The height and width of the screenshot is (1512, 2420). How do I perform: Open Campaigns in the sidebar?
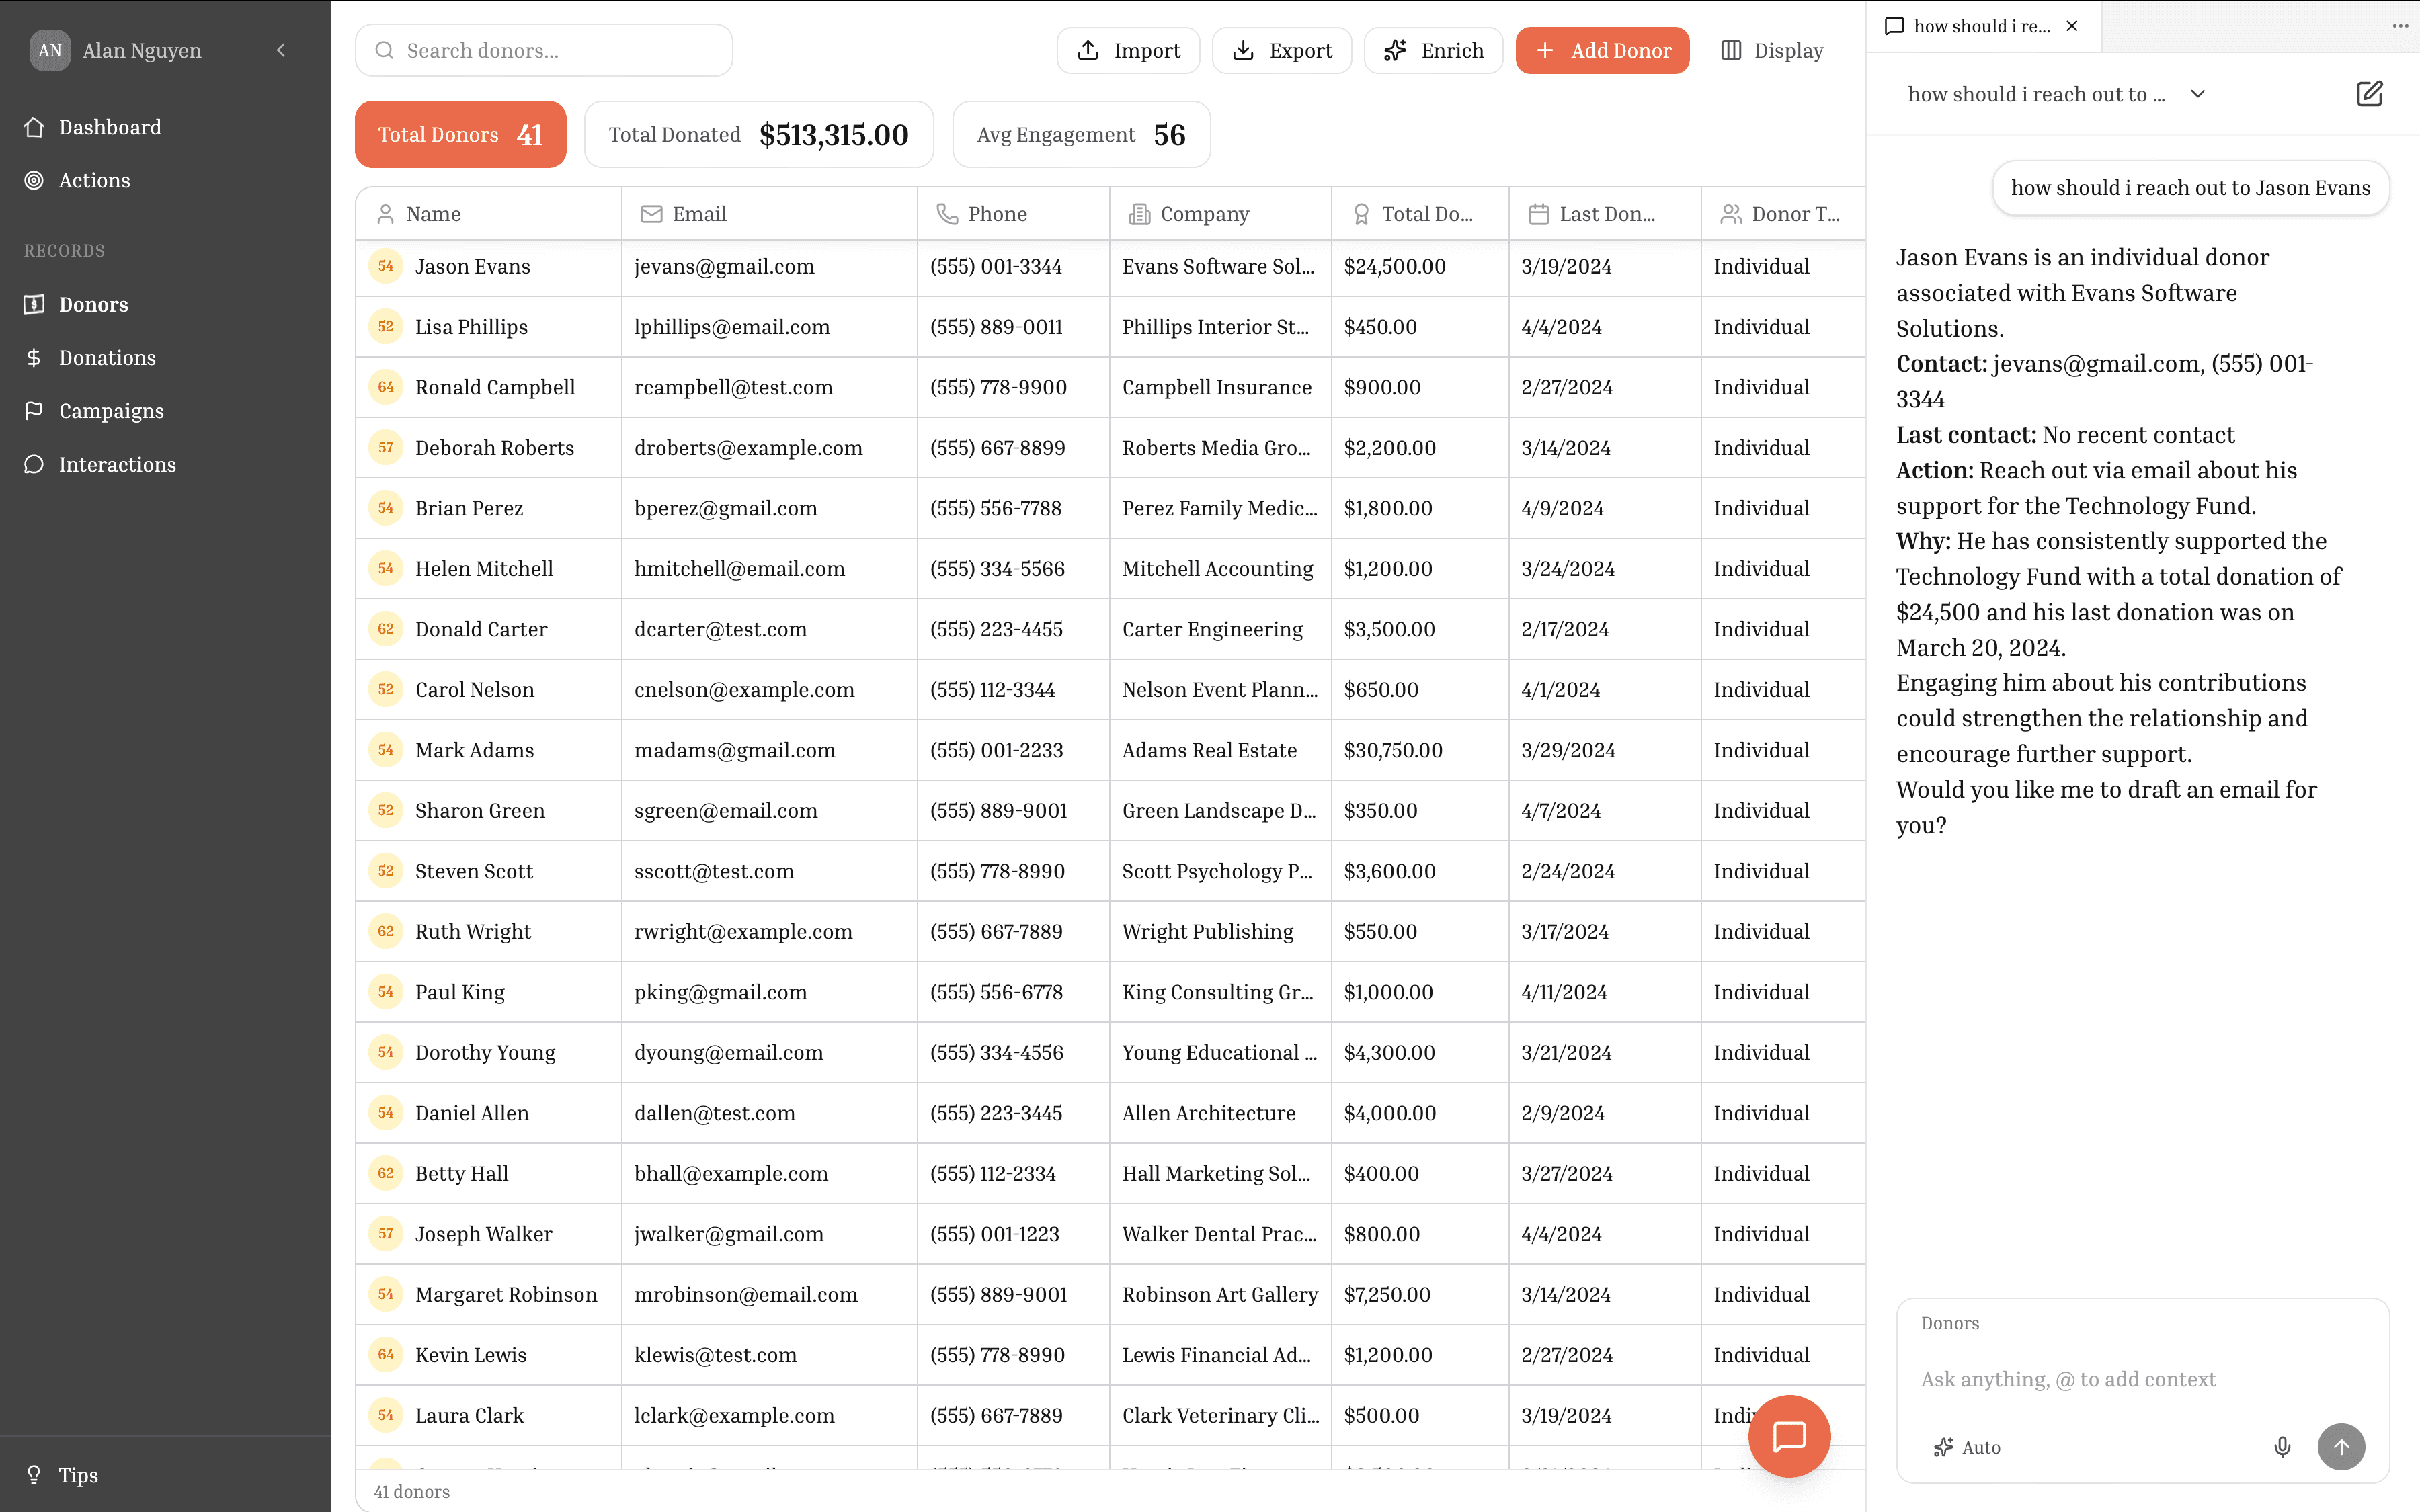click(x=110, y=410)
